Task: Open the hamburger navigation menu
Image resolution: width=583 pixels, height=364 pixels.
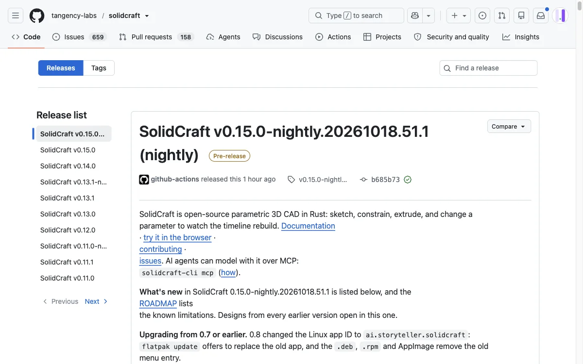Action: click(x=16, y=16)
